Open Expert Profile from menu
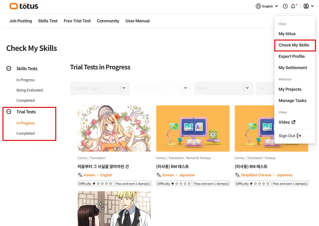319x226 pixels. 292,56
